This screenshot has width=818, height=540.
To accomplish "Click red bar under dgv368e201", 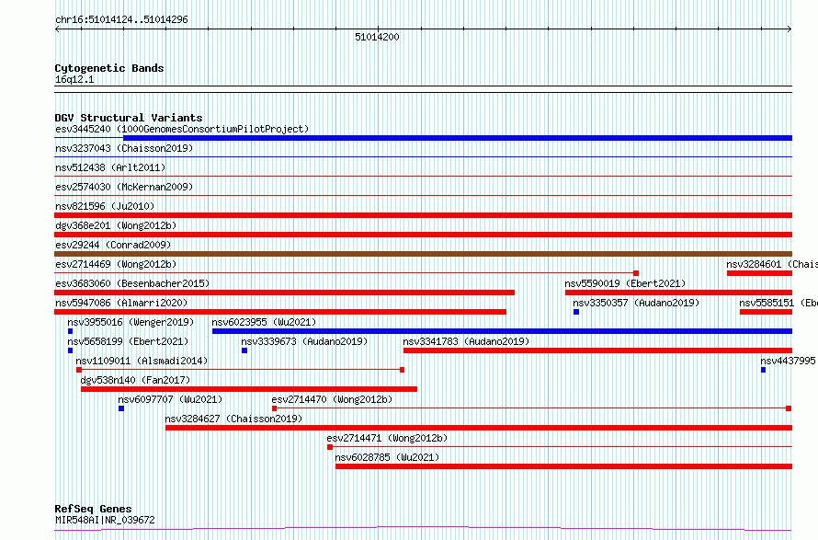I will pos(423,235).
